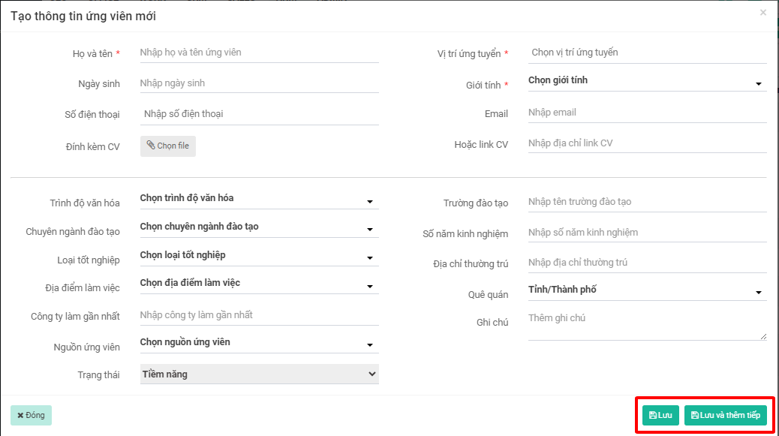Open Chuyên ngành đào tạo dropdown
This screenshot has width=779, height=436.
point(259,227)
